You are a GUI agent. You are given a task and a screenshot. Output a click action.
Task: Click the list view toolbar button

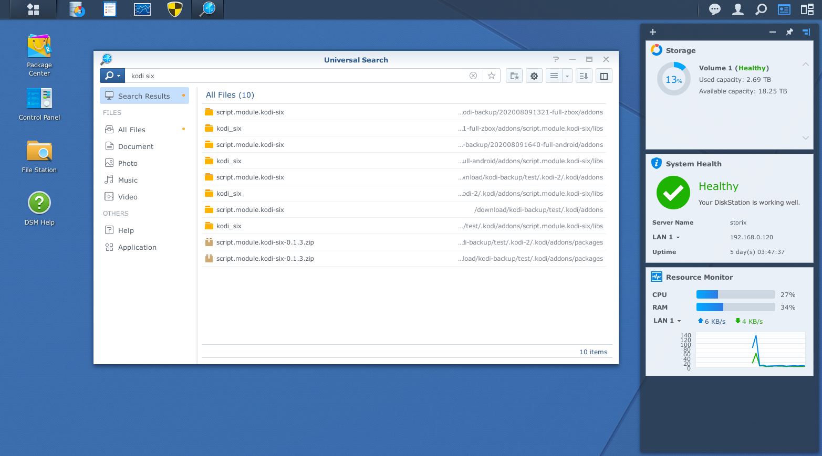pos(554,76)
